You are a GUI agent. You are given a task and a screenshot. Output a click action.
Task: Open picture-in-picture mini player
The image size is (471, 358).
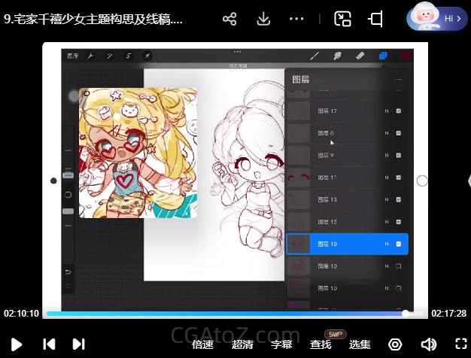coord(343,19)
